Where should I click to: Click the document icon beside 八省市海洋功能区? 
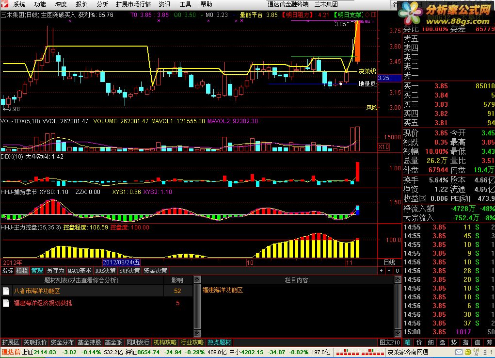[6, 291]
